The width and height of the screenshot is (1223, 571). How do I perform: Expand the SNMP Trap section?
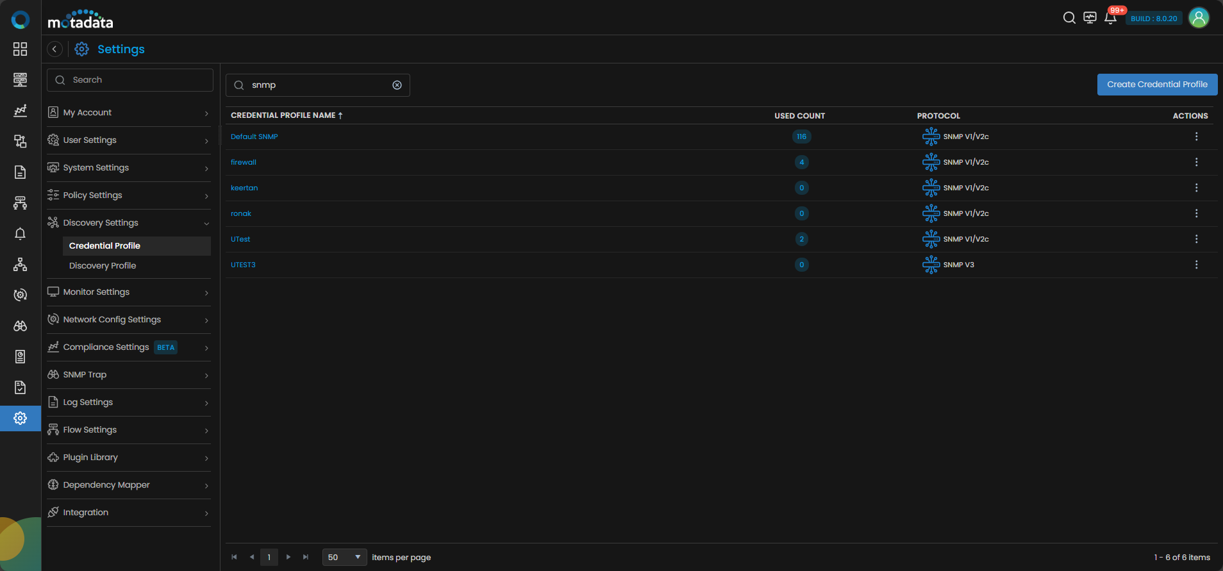coord(129,375)
